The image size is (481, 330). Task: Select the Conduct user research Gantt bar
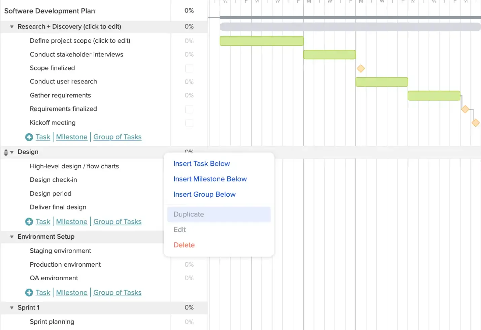point(382,82)
